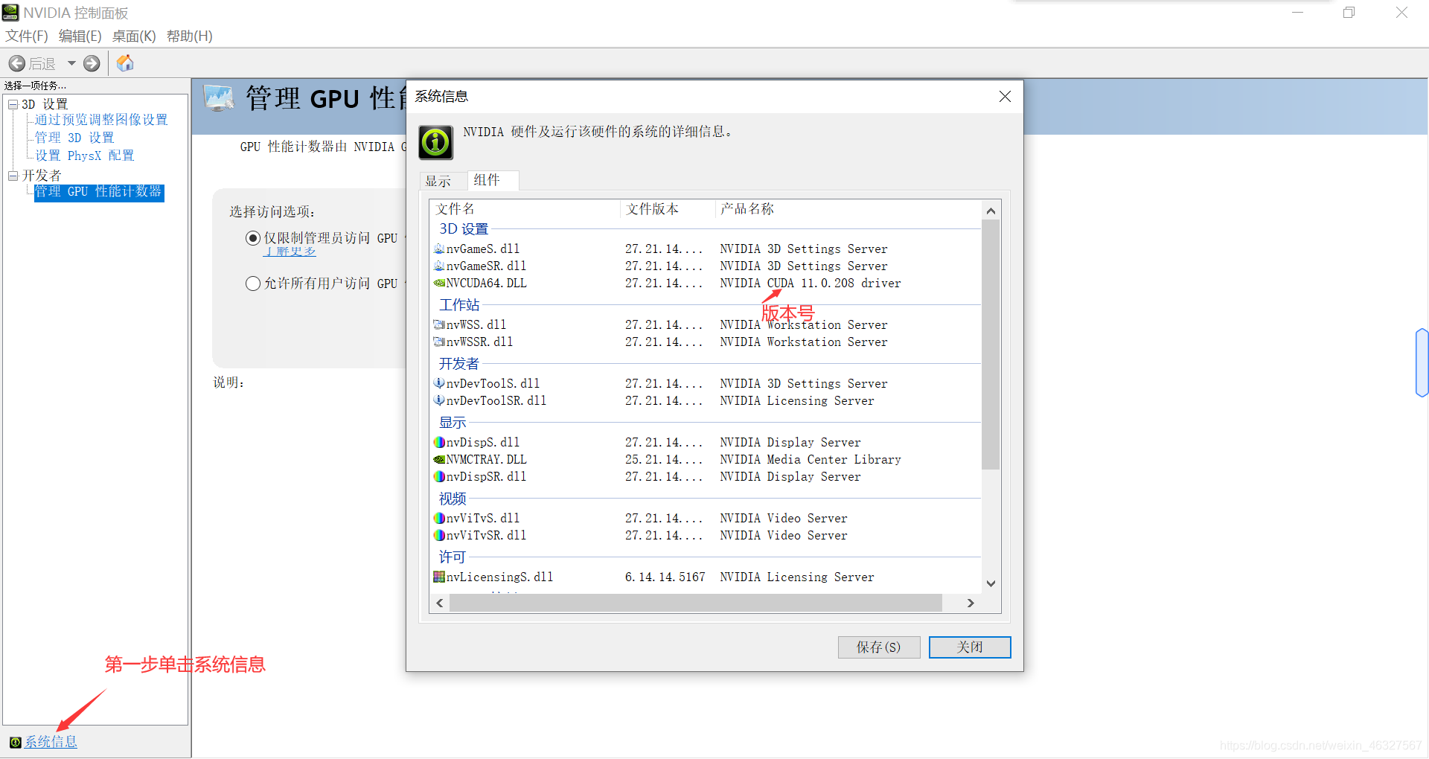Viewport: 1429px width, 759px height.
Task: Select the NVIDIA Media Center Library entry
Action: (x=811, y=460)
